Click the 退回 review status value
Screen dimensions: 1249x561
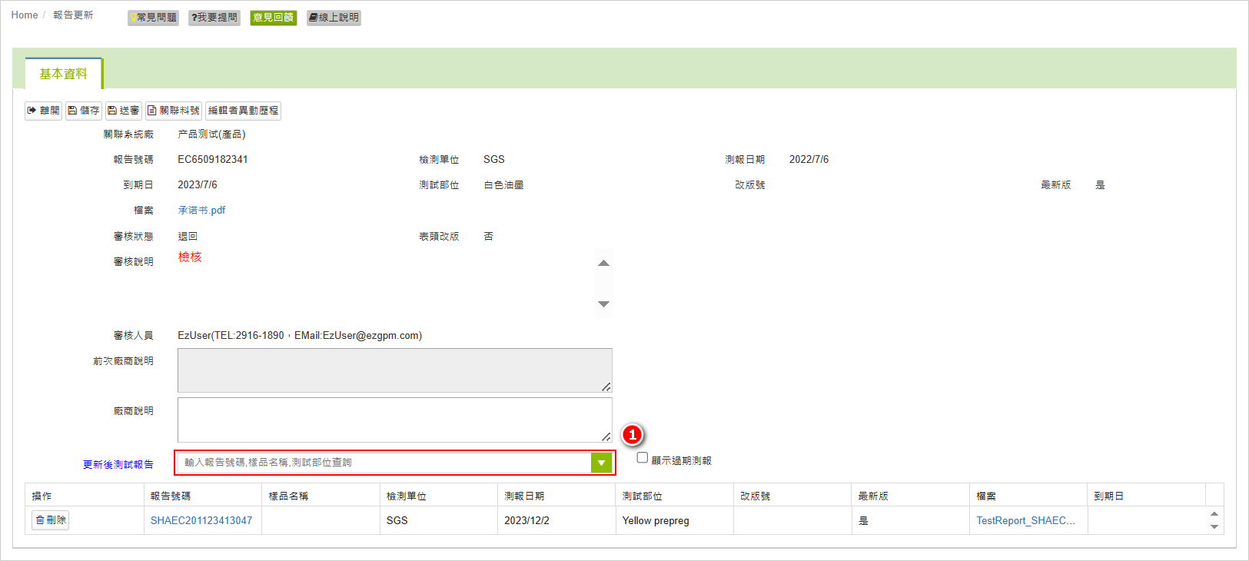pos(188,236)
